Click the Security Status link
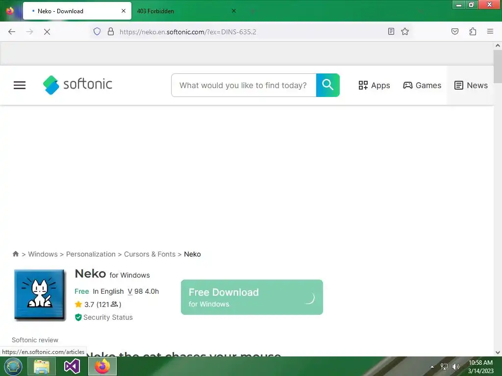This screenshot has height=376, width=502. [x=108, y=317]
